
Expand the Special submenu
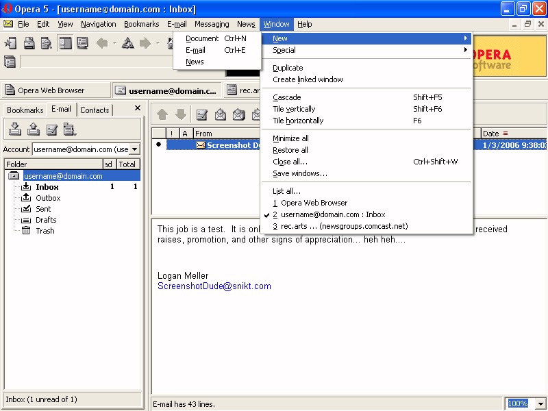point(367,50)
